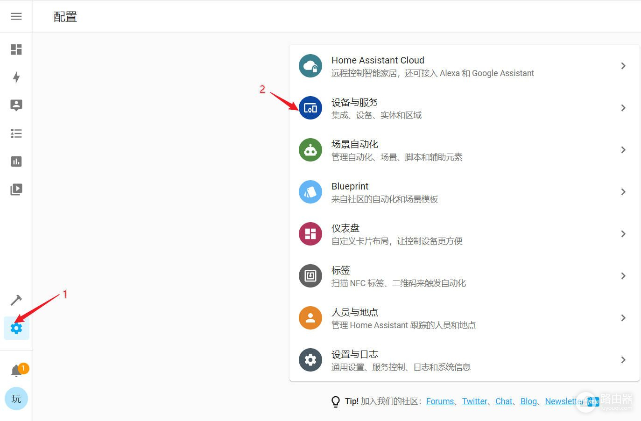The height and width of the screenshot is (421, 641).
Task: Click description 远程控制智能家居 Alexa 和 Google Assistant
Action: tap(433, 73)
